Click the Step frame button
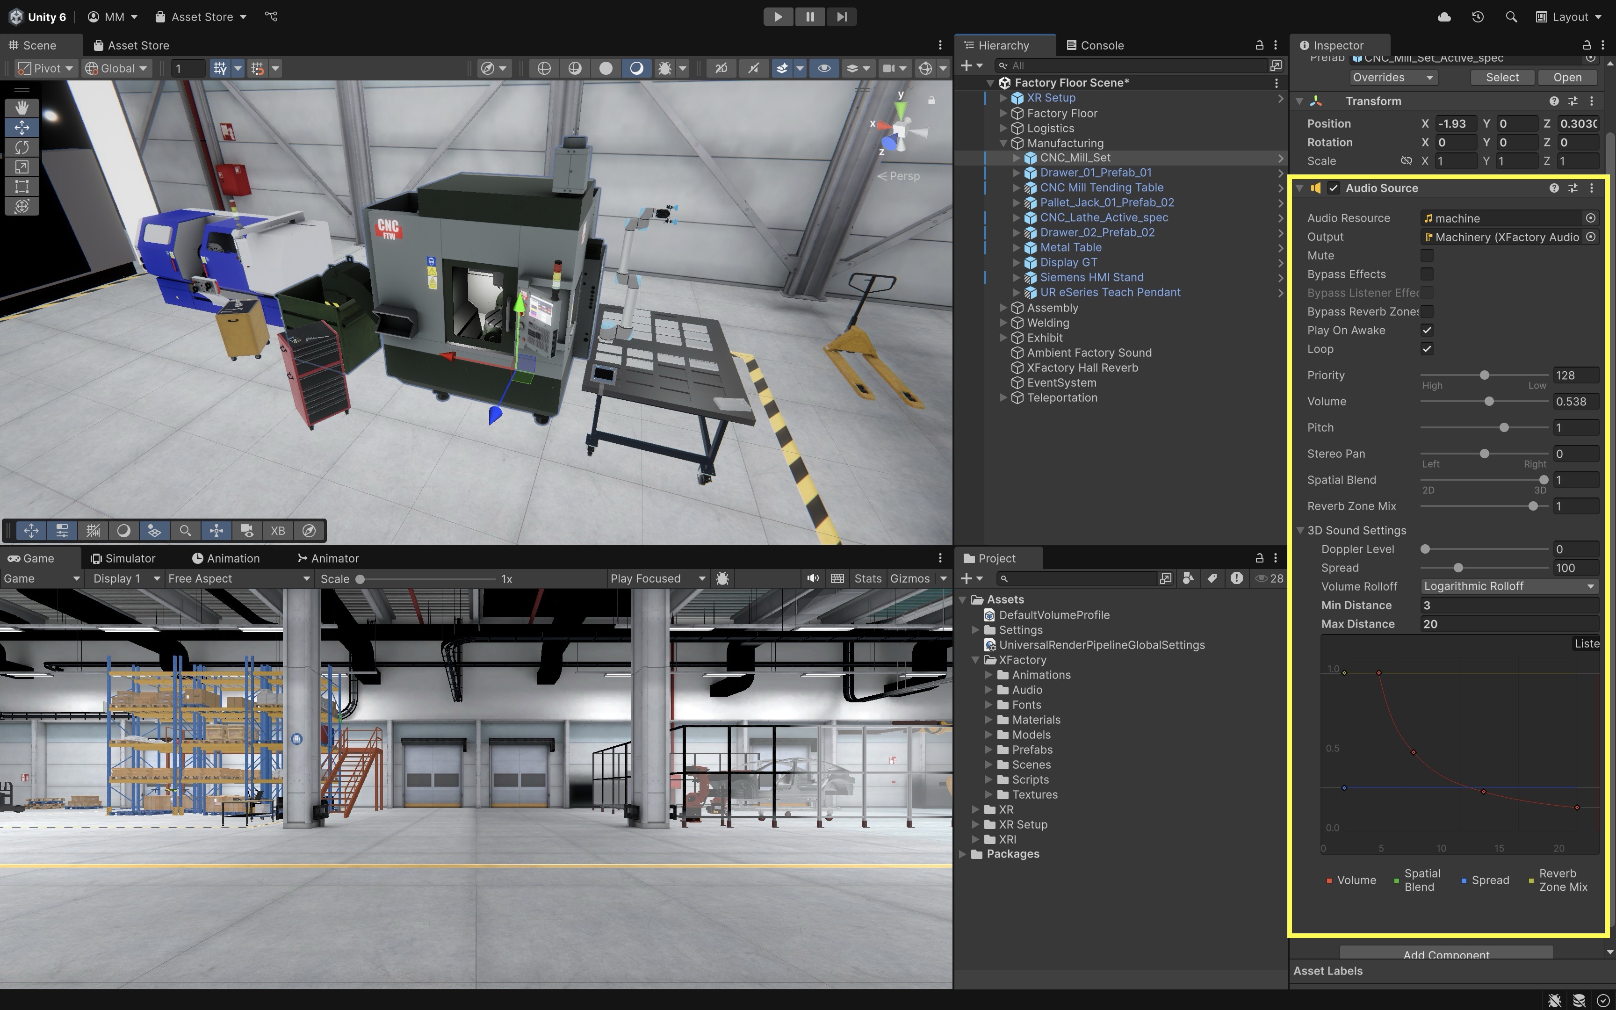The height and width of the screenshot is (1010, 1616). 841,17
